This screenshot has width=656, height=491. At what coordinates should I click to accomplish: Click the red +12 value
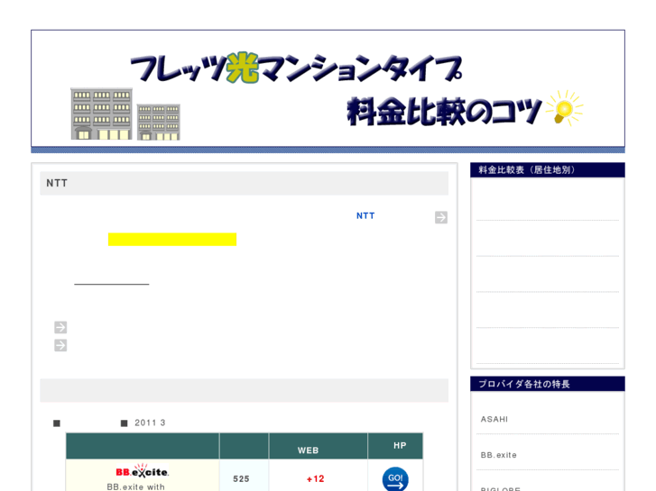(x=316, y=479)
